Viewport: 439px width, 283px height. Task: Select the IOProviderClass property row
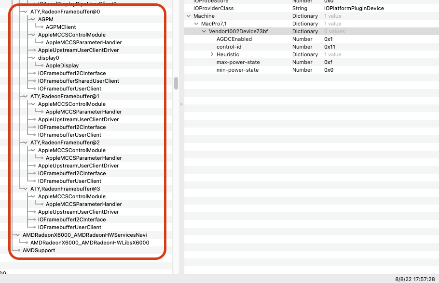311,8
